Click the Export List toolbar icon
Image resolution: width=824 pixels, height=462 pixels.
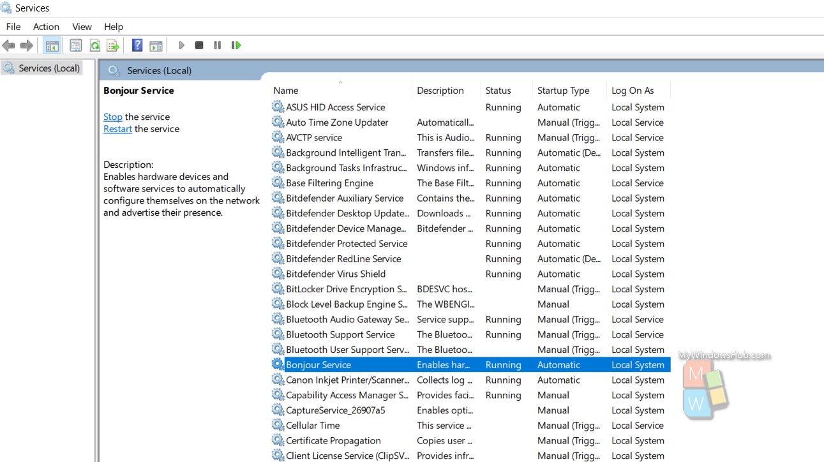click(x=113, y=45)
